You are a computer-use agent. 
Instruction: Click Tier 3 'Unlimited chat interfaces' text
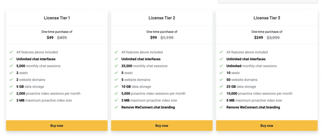[246, 59]
